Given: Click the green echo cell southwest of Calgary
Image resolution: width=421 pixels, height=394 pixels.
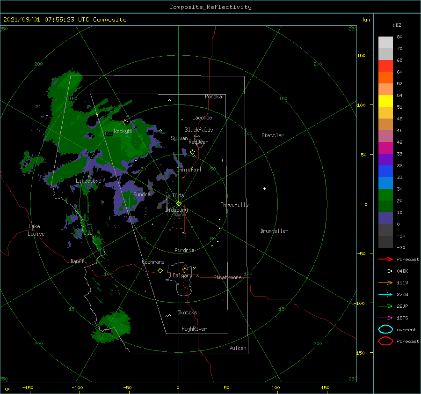Looking at the screenshot, I should pyautogui.click(x=114, y=326).
